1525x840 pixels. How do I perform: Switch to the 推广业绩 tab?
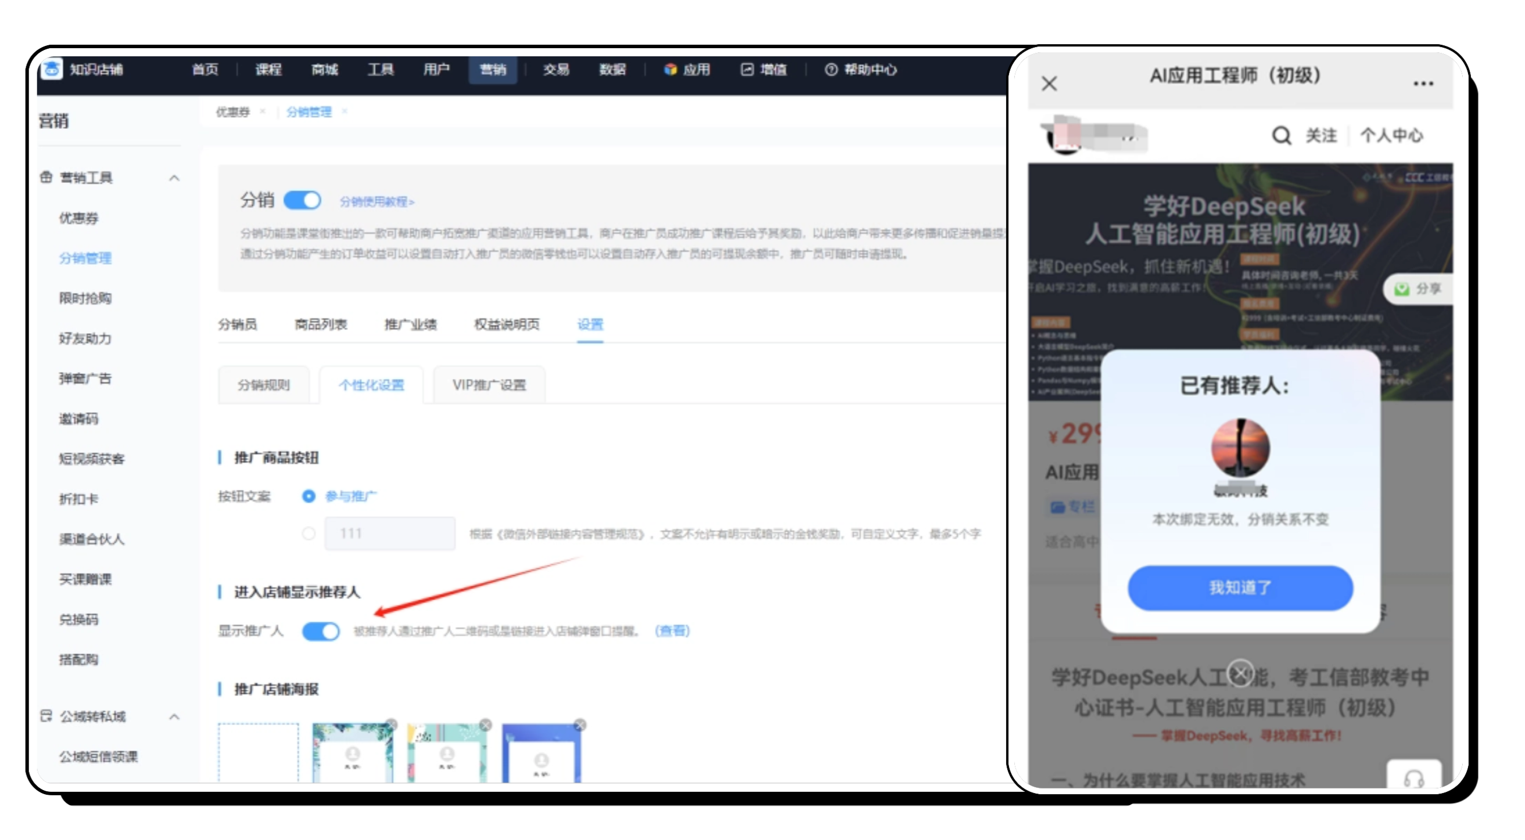(x=410, y=324)
